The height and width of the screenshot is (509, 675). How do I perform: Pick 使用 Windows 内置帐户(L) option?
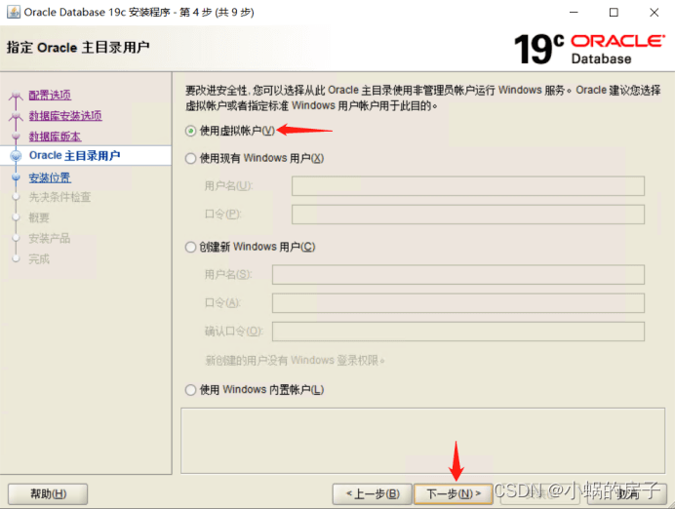pos(191,390)
